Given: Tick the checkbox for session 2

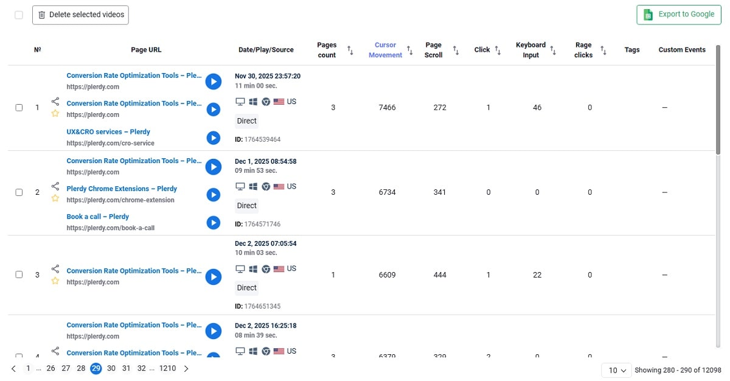Looking at the screenshot, I should [19, 192].
